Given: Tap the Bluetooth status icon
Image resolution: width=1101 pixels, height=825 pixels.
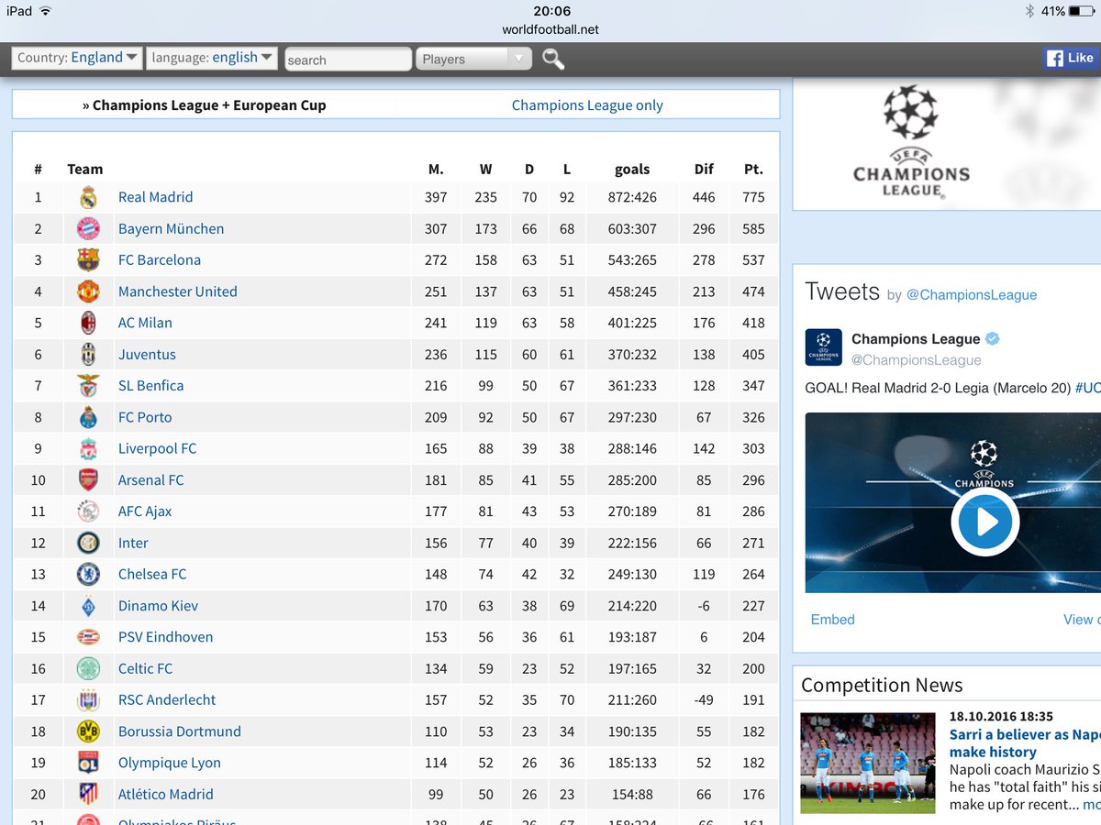Looking at the screenshot, I should [1029, 11].
